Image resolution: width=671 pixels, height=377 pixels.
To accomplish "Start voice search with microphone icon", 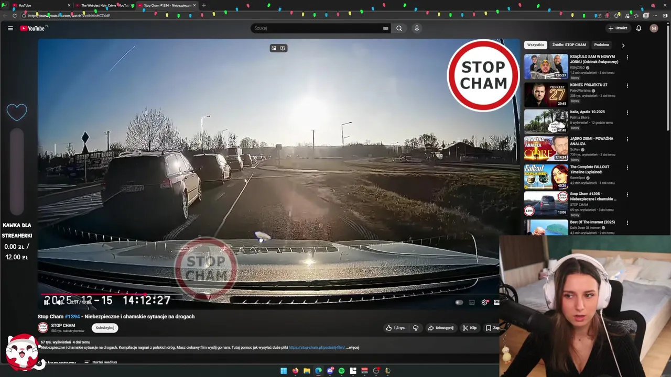I will tap(417, 28).
